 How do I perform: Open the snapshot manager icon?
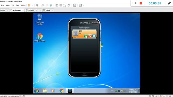(51, 5)
